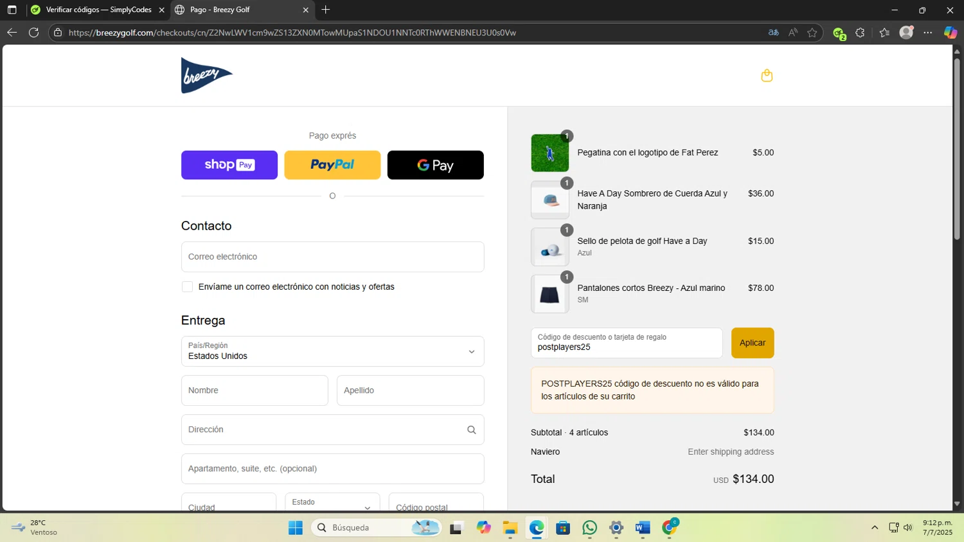Click the search icon in Dirección field
The width and height of the screenshot is (964, 542).
pyautogui.click(x=471, y=430)
